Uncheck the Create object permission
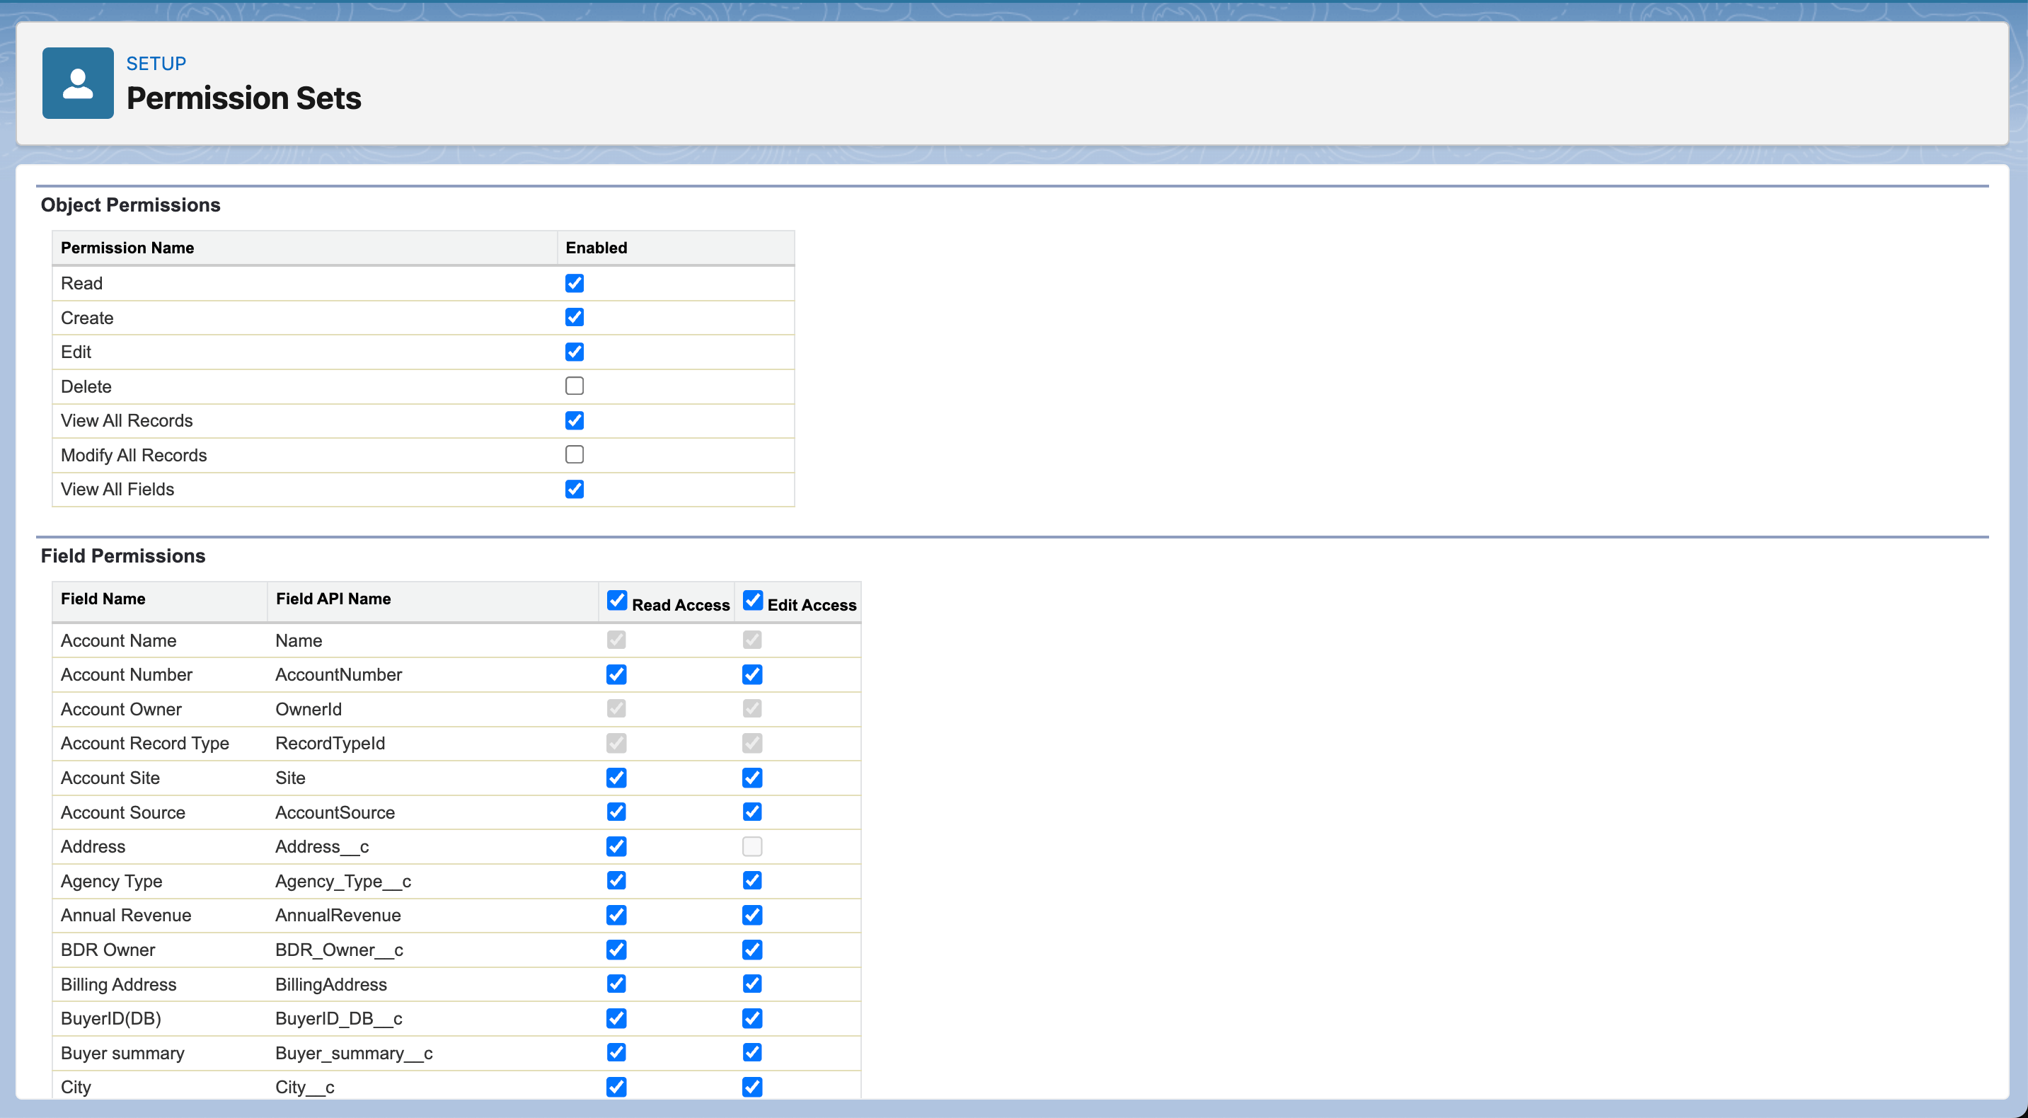Viewport: 2028px width, 1118px height. pos(575,317)
